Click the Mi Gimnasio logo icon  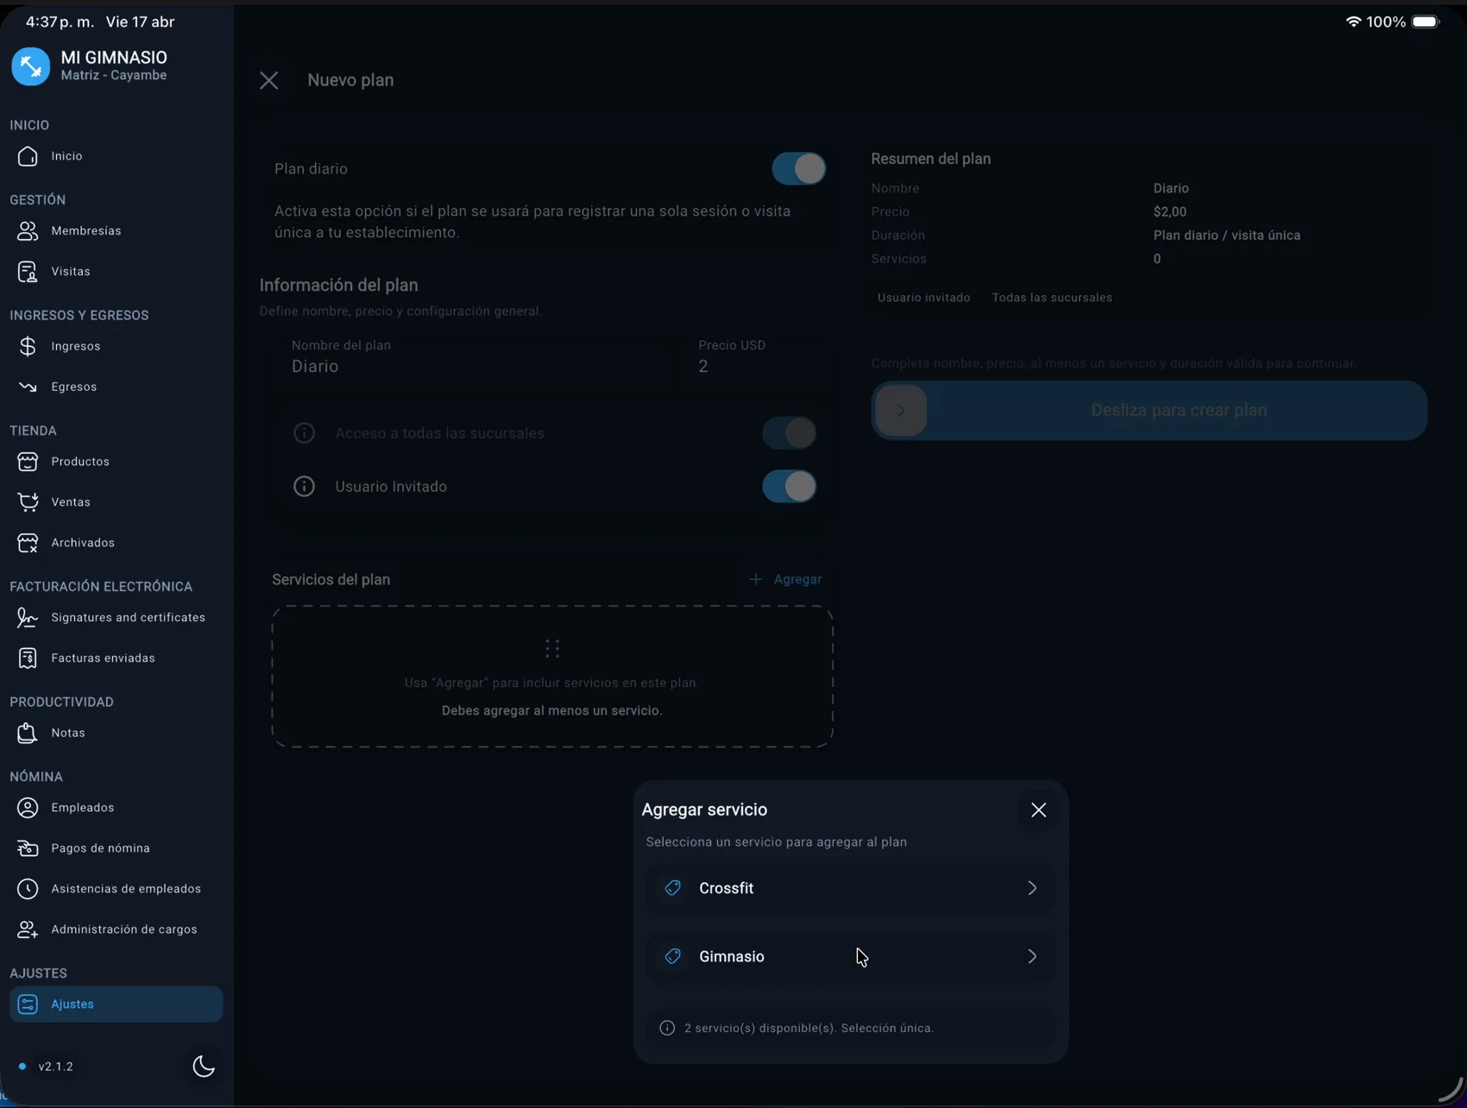tap(31, 66)
